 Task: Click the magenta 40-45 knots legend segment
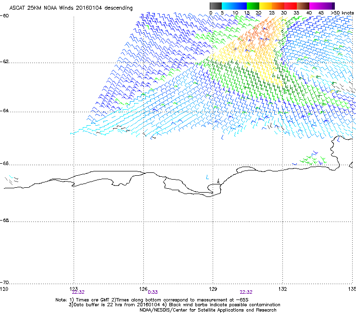[x=316, y=6]
